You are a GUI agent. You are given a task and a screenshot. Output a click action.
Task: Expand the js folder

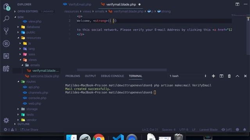click(20, 43)
